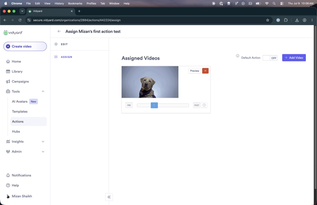The image size is (317, 205).
Task: View site information icon in address bar
Action: (x=29, y=20)
